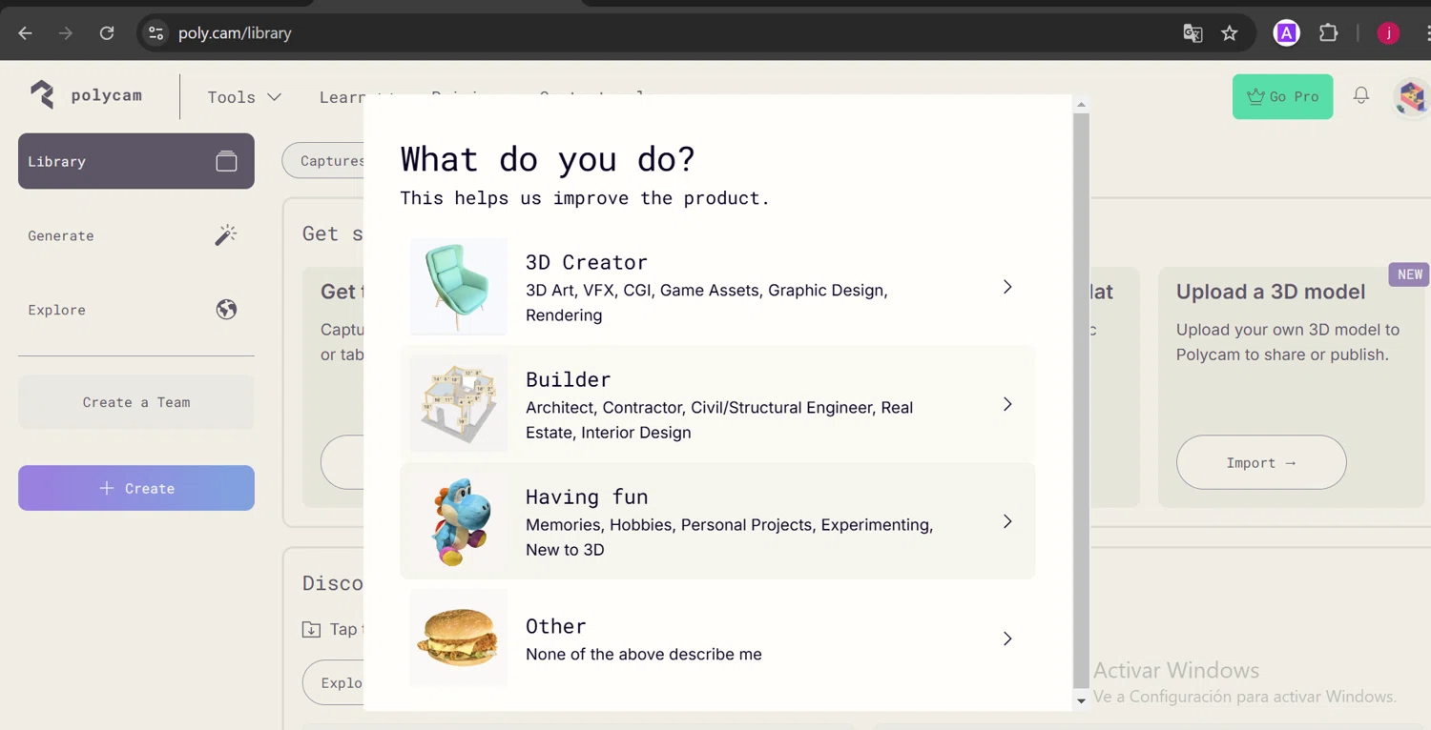Viewport: 1431px width, 730px height.
Task: Click the Generate magic wand icon
Action: [x=226, y=235]
